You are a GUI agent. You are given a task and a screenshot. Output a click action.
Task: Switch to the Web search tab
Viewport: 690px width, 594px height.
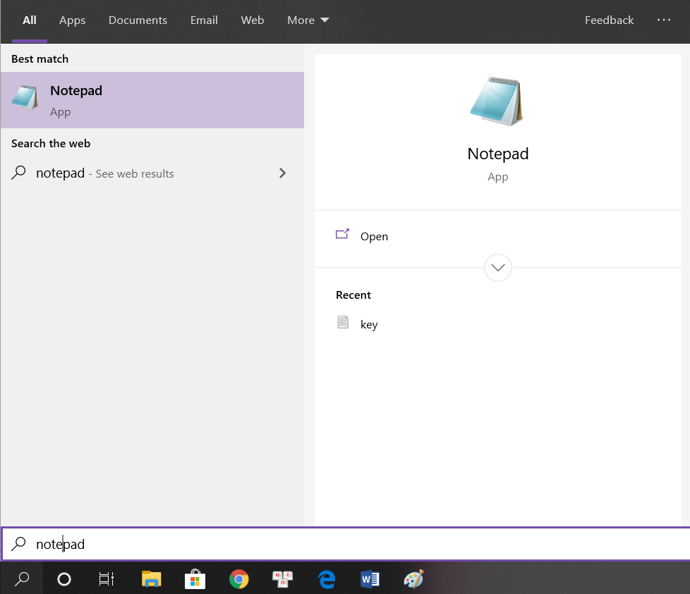[253, 20]
